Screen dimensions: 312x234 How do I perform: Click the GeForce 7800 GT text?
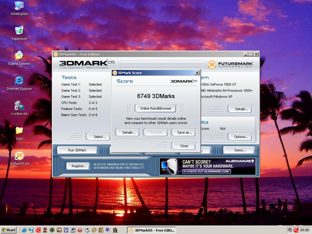click(x=219, y=84)
